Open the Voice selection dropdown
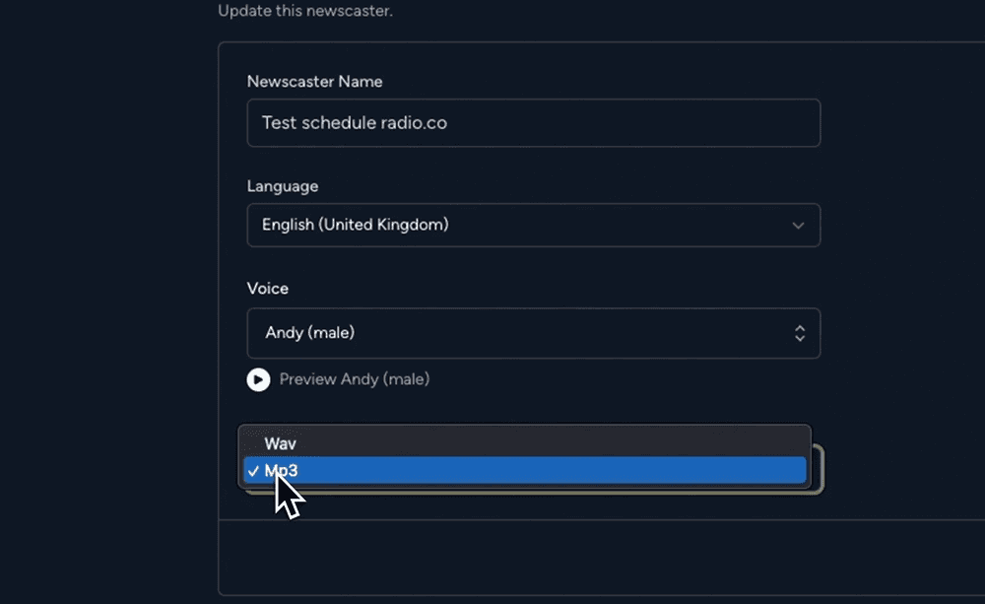 point(533,333)
